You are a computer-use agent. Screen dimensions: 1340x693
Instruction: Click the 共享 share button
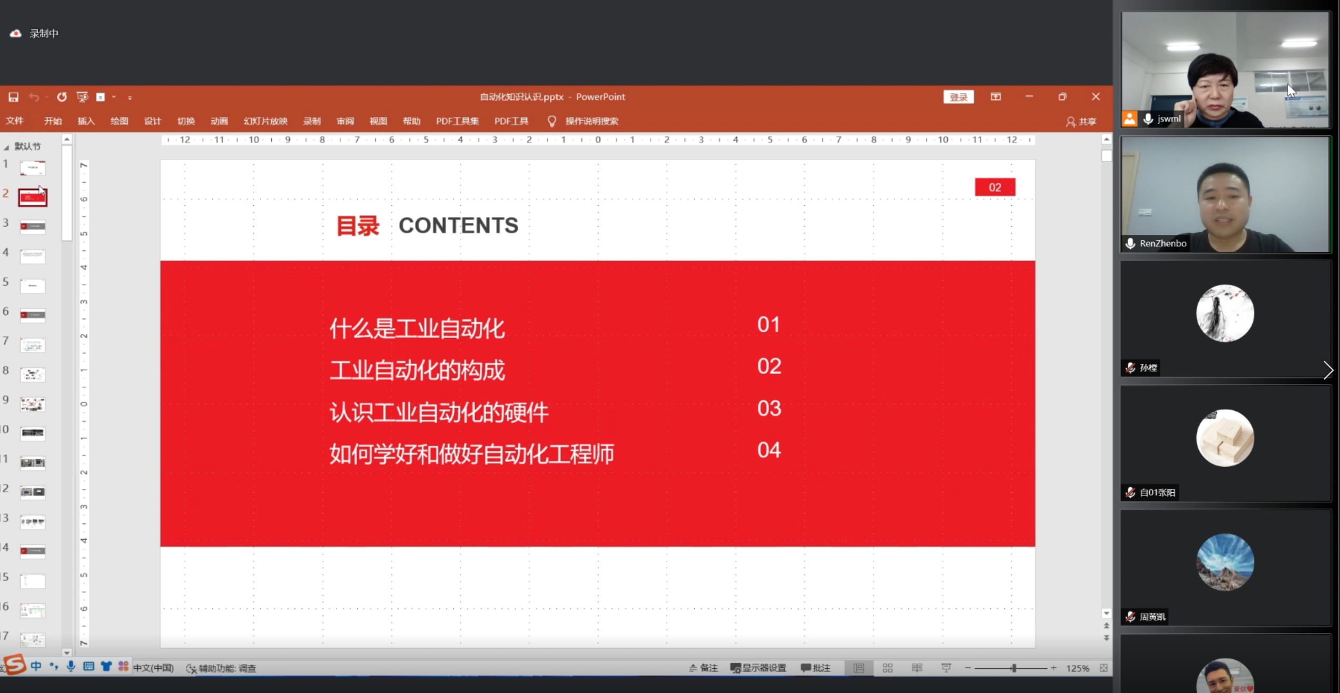pos(1081,122)
